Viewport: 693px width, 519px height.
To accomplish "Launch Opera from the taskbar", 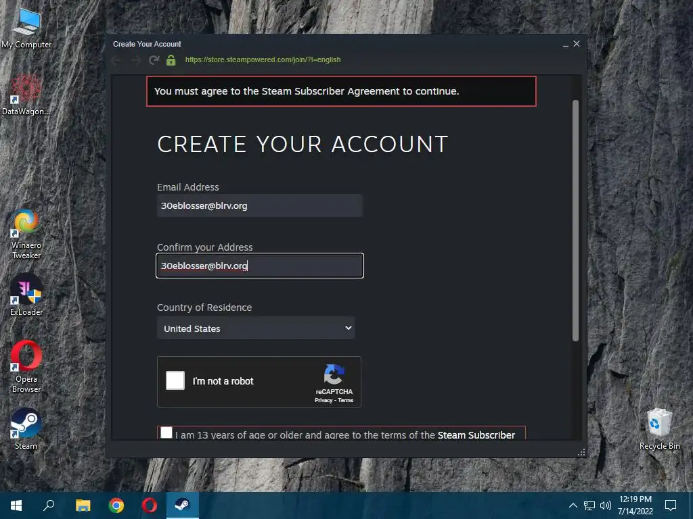I will click(150, 505).
